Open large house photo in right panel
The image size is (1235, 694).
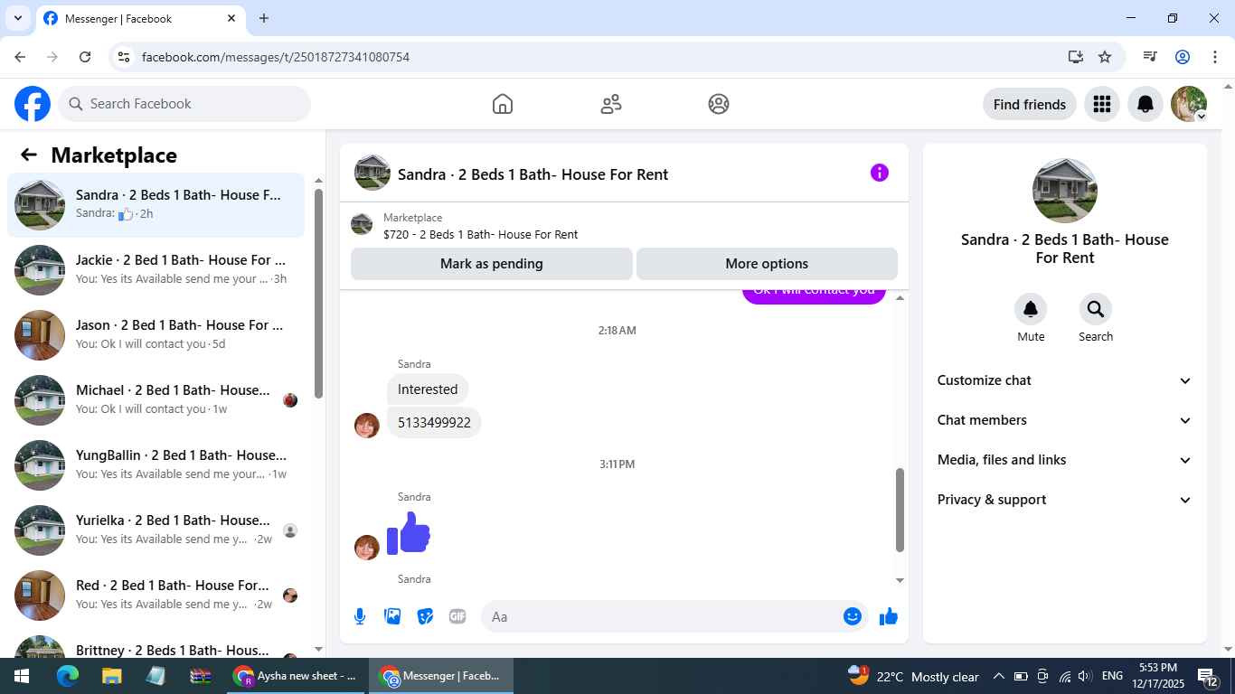tap(1065, 191)
